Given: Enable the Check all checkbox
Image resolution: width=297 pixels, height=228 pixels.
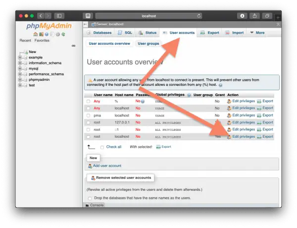Looking at the screenshot, I should click(x=102, y=147).
